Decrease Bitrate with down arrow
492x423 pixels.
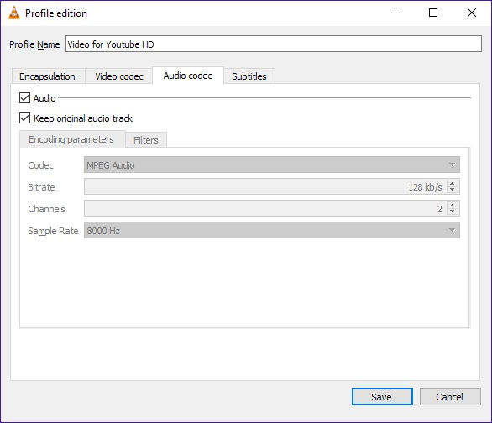[452, 190]
